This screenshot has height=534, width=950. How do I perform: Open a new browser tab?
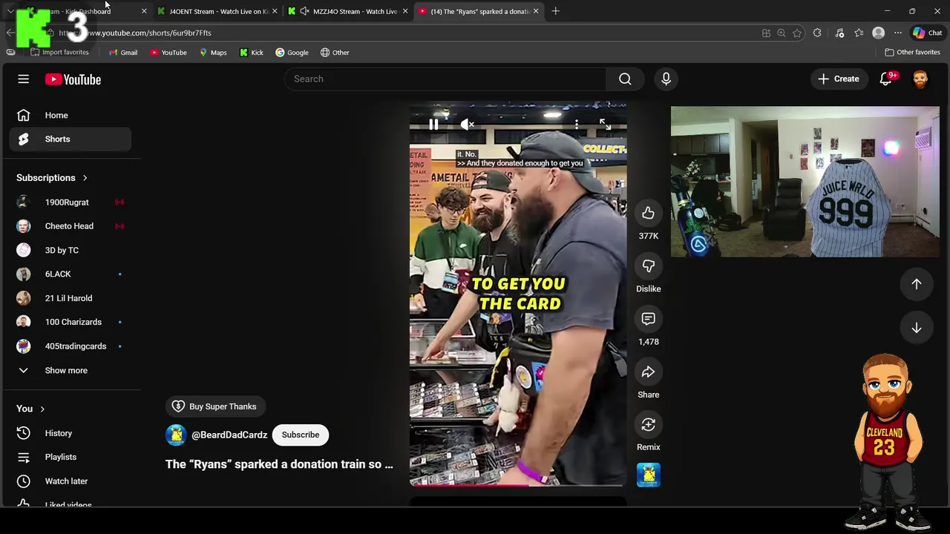tap(555, 11)
